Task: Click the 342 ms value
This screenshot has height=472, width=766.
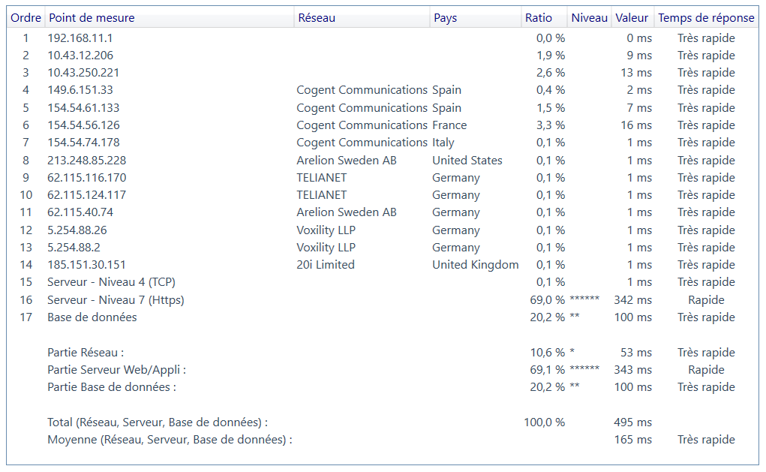Action: coord(632,300)
